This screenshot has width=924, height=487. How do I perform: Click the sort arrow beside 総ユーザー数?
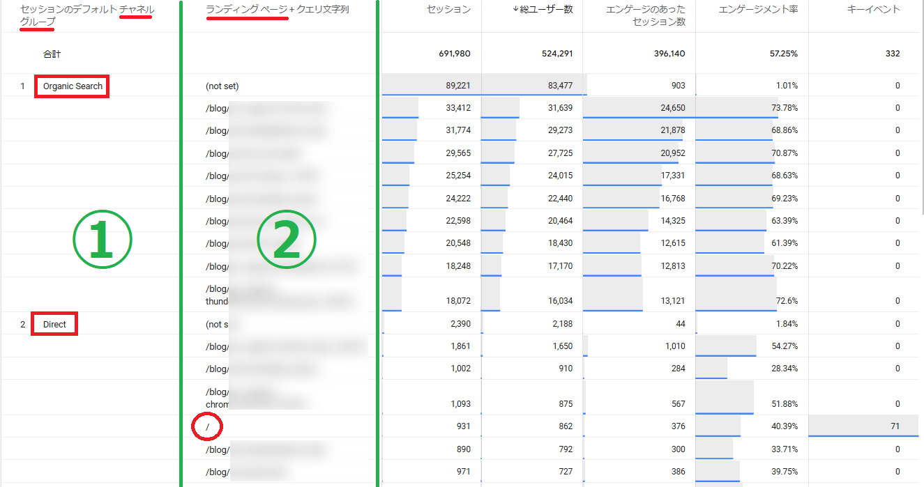(x=515, y=10)
